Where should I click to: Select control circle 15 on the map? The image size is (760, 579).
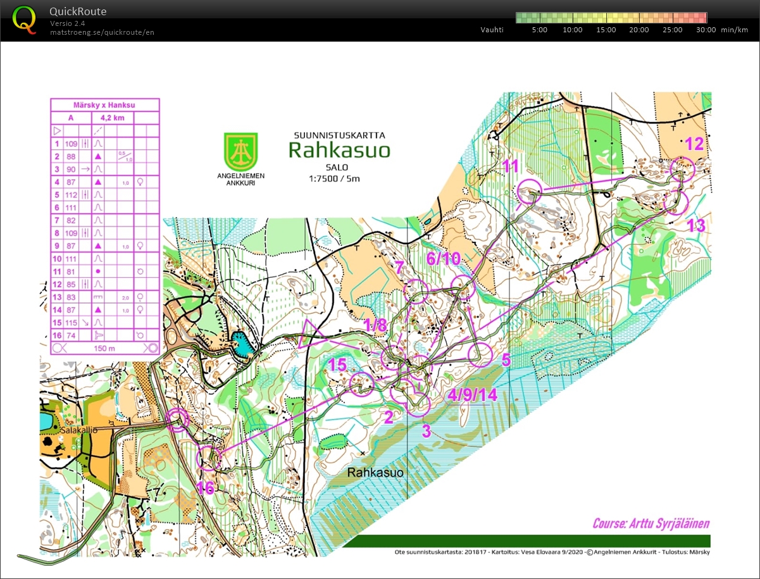coord(362,384)
